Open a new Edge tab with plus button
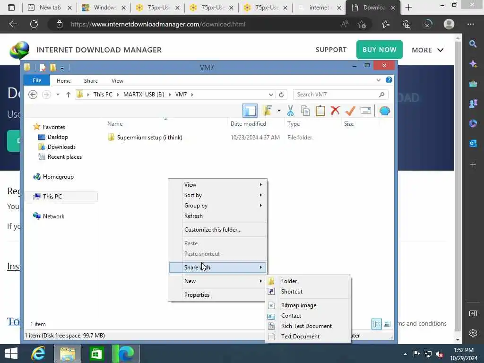The image size is (484, 363). coord(409,8)
